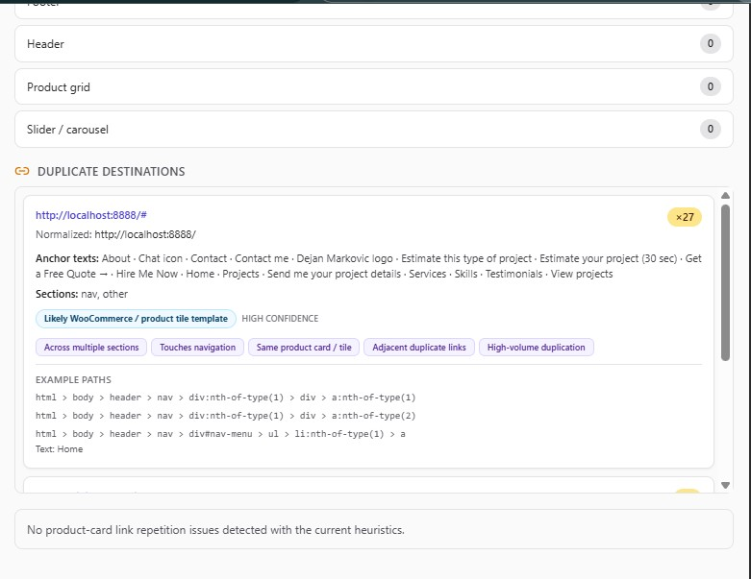
Task: Select the High-volume duplication tag
Action: (537, 348)
